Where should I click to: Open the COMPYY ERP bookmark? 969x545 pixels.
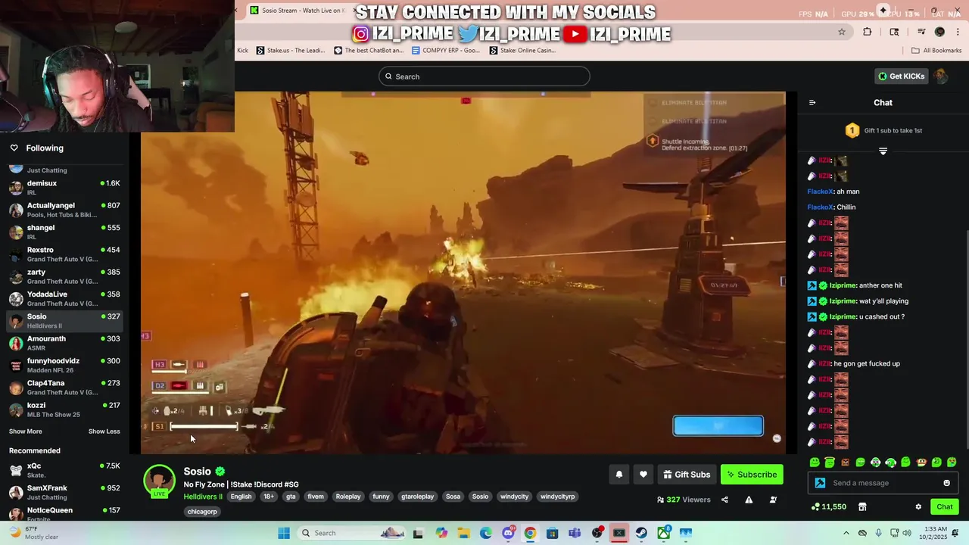pyautogui.click(x=446, y=51)
